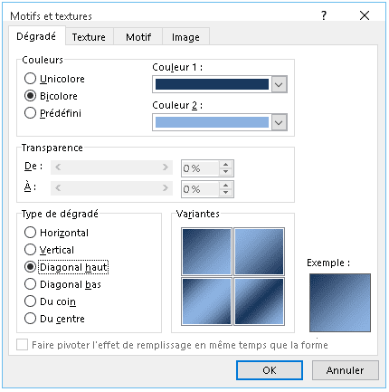Enable Faire pivoter l'effet de remplissage checkbox
This screenshot has height=392, width=389.
[22, 345]
